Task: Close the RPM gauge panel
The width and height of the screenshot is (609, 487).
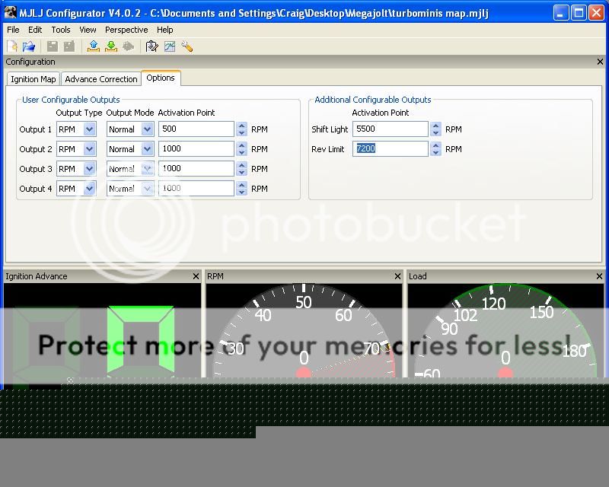Action: click(x=397, y=276)
